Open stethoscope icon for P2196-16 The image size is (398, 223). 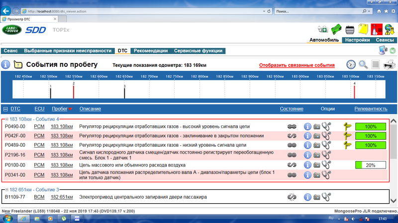point(326,155)
